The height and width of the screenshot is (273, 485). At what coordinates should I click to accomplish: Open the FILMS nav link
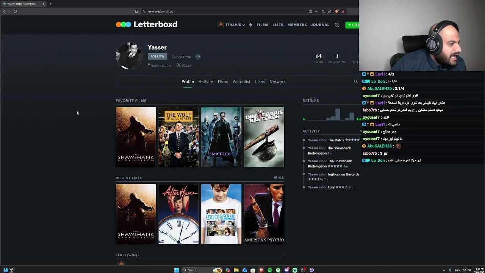pyautogui.click(x=262, y=25)
